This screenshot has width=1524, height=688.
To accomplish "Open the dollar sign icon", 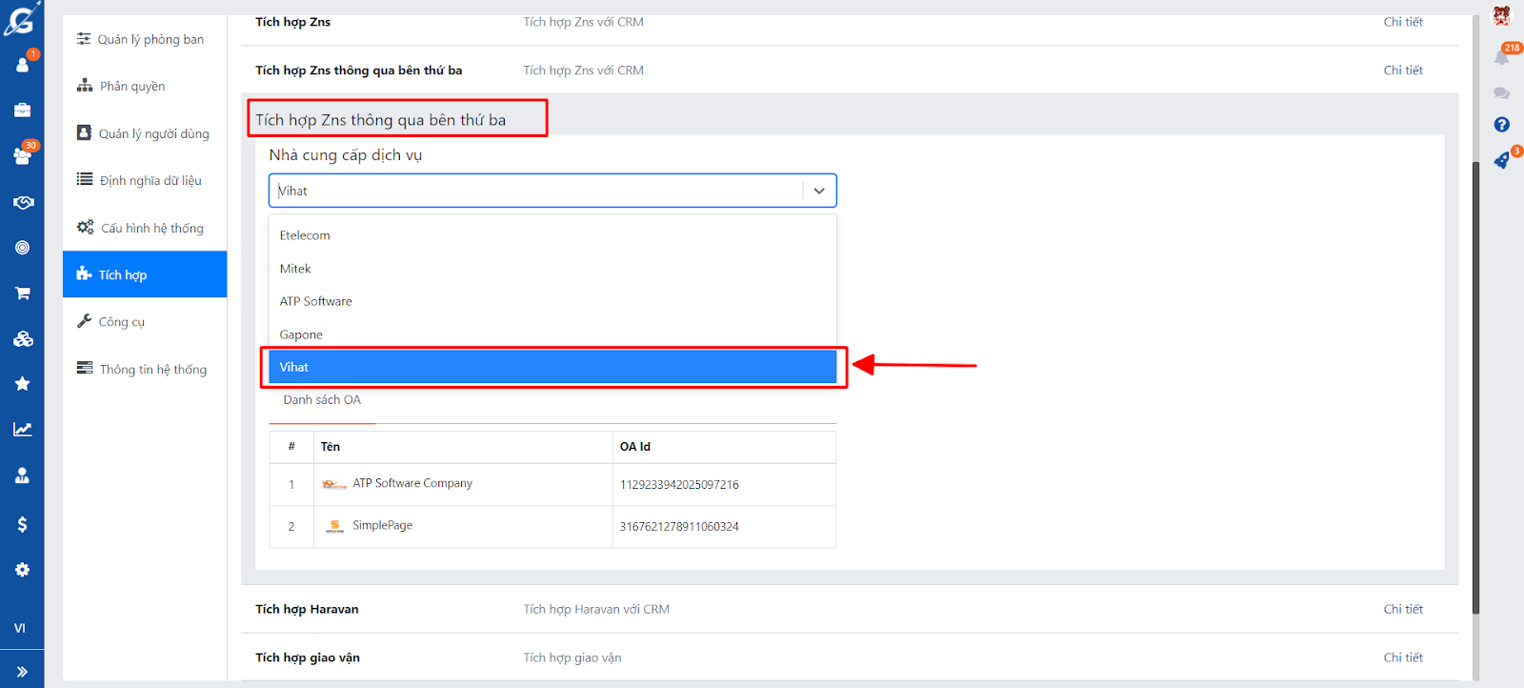I will (x=22, y=524).
